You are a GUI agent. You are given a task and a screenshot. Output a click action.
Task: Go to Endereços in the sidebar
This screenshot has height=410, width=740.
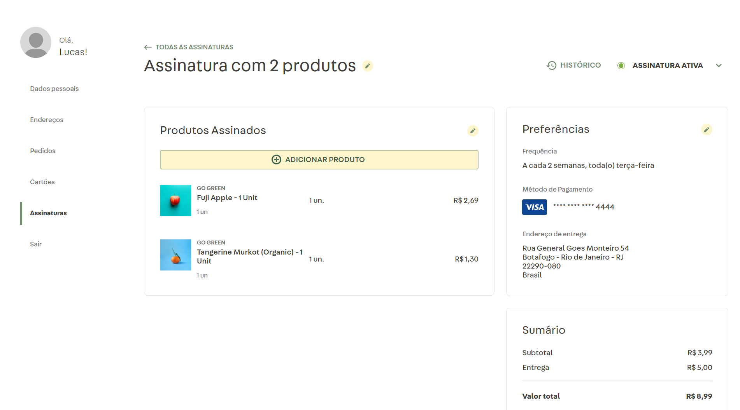pyautogui.click(x=47, y=120)
